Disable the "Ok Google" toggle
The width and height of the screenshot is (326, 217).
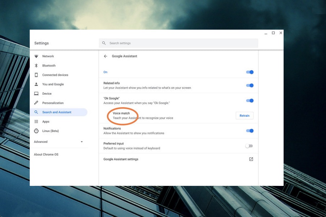(x=250, y=101)
